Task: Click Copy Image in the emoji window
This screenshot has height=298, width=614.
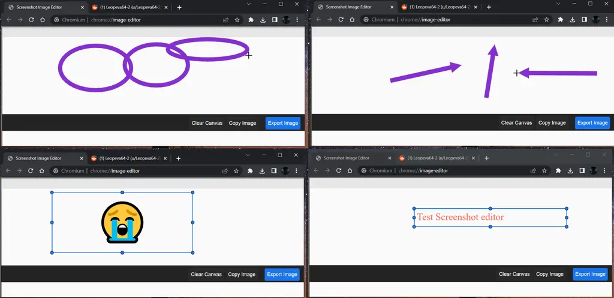Action: coord(242,275)
